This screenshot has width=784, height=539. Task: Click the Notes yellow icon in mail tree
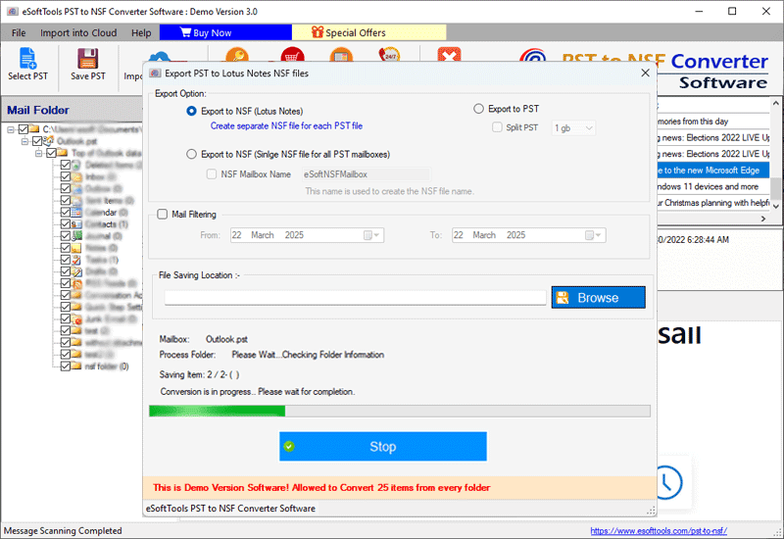76,248
